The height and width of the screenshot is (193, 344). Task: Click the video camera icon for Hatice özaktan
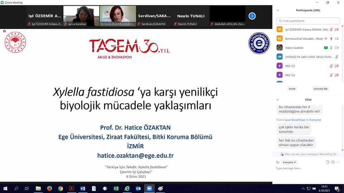pos(336,48)
